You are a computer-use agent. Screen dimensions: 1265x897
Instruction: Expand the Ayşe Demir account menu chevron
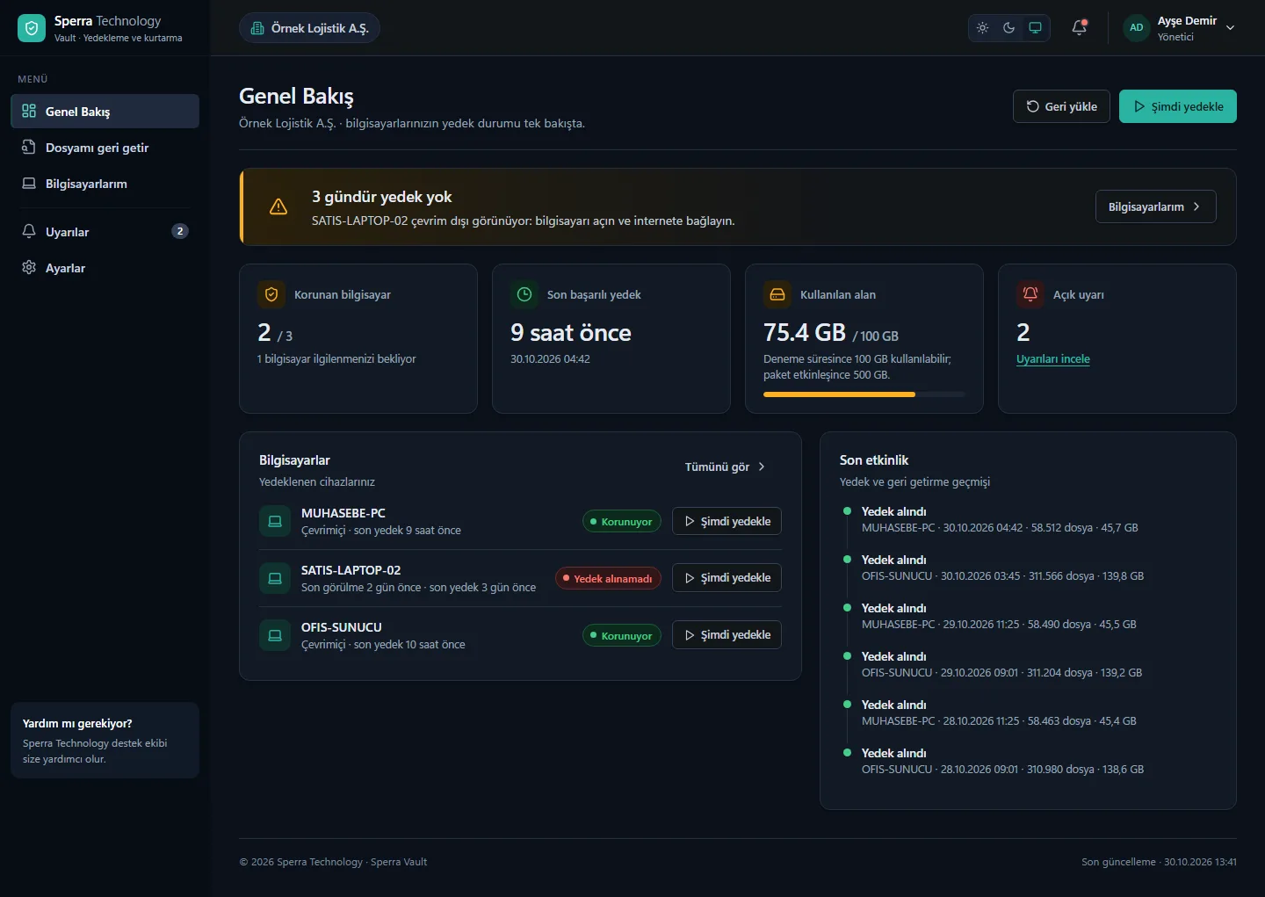coord(1230,28)
